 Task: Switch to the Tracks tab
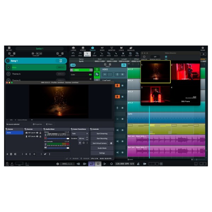93,49
